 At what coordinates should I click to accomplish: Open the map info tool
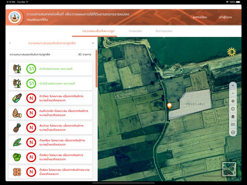click(x=233, y=109)
